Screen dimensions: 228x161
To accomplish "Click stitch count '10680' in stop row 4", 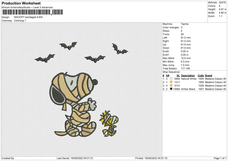I will 177,89.
